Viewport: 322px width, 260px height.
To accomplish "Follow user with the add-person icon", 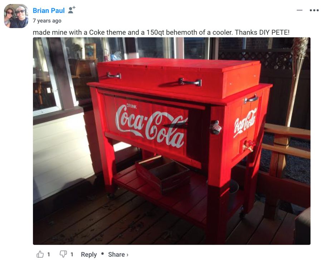I will [x=72, y=10].
